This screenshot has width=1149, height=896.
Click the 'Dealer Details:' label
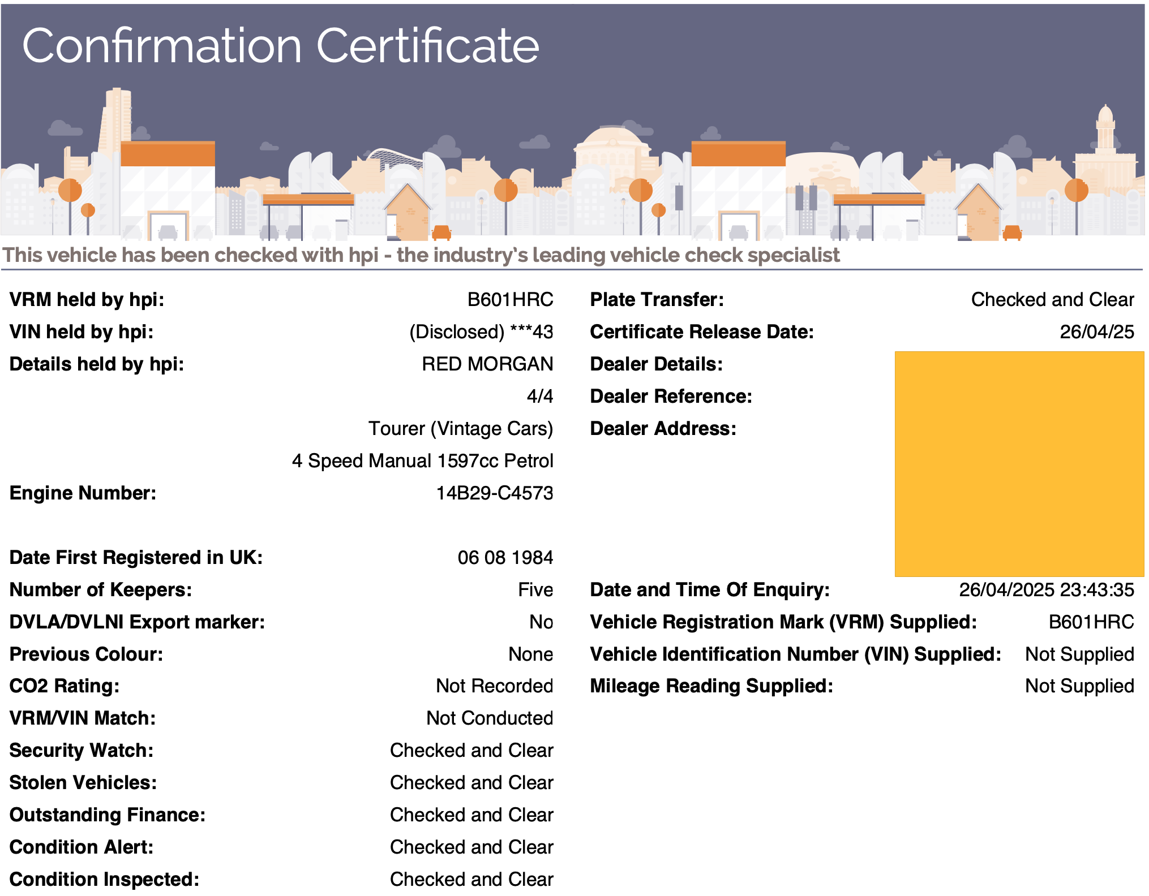pyautogui.click(x=656, y=364)
